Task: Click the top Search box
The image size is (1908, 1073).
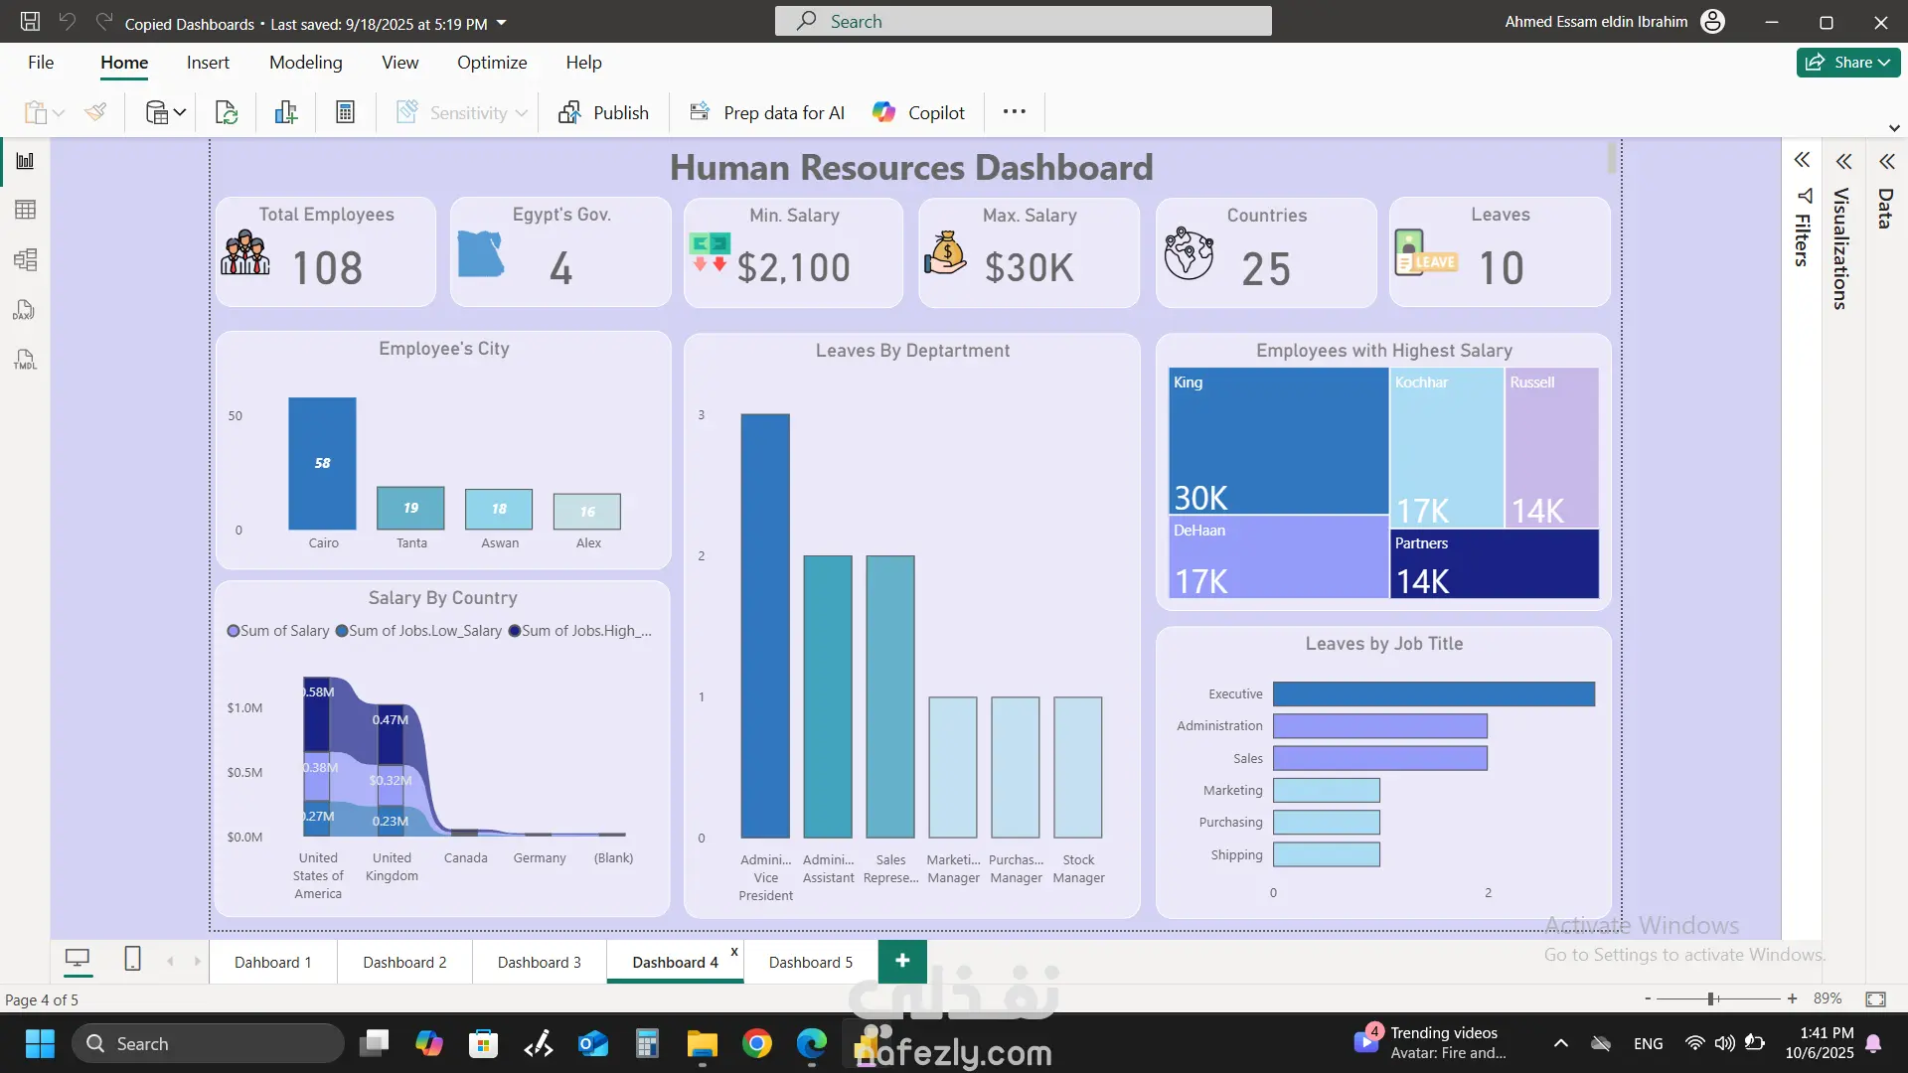Action: [1023, 21]
